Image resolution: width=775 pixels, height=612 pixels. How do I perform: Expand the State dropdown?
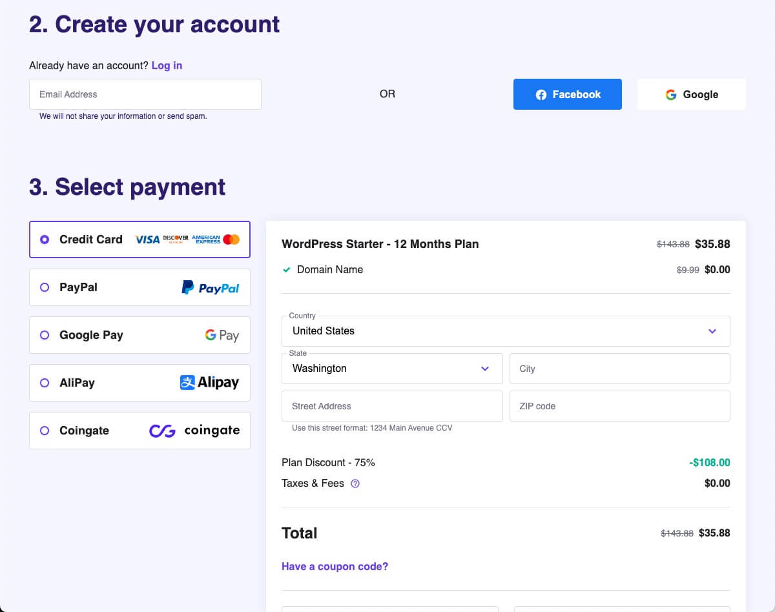pyautogui.click(x=392, y=369)
